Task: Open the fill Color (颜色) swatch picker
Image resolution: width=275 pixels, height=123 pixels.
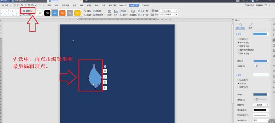Action: pos(261,61)
